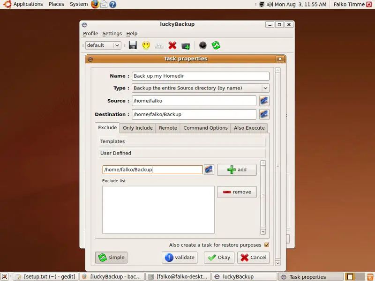Click the exclude path input field

pyautogui.click(x=153, y=170)
